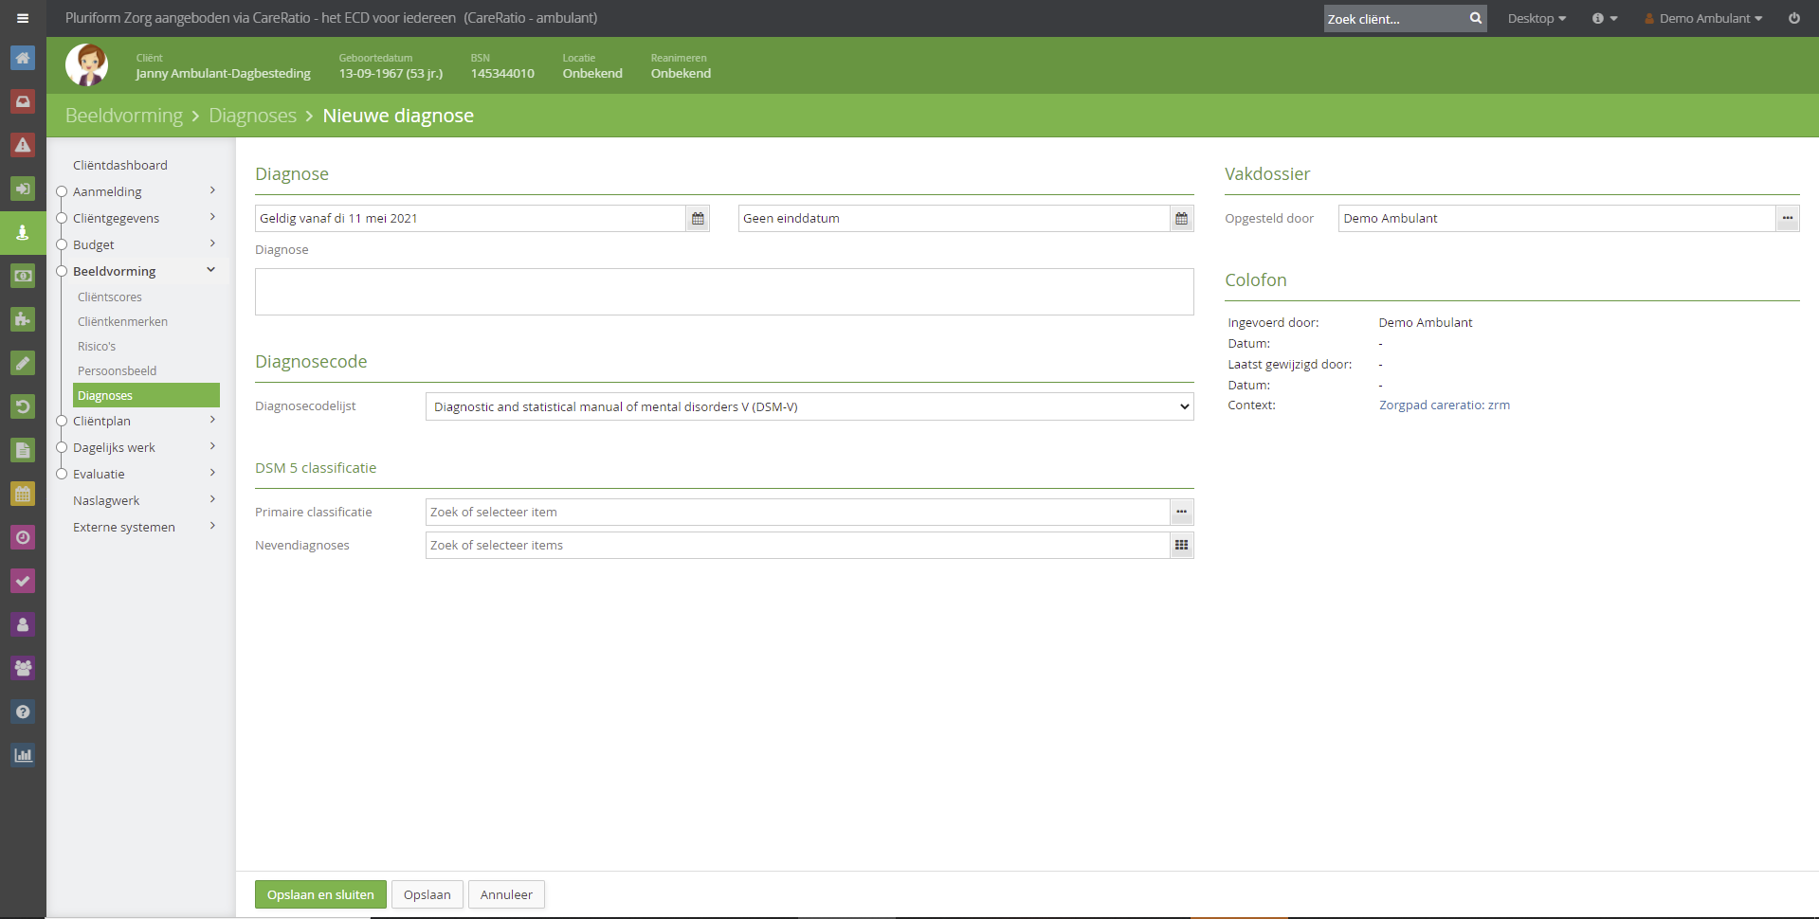Open the yellow calendar sidebar icon
Image resolution: width=1819 pixels, height=919 pixels.
tap(23, 494)
